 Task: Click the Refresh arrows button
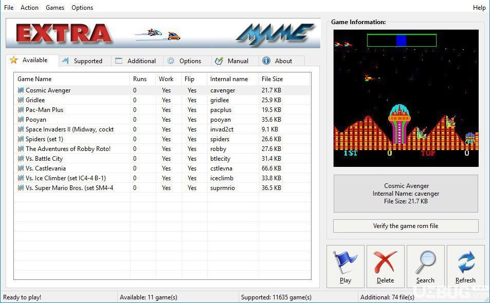coord(465,267)
